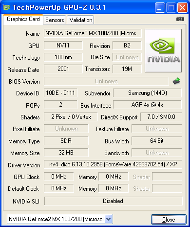The height and width of the screenshot is (227, 190).
Task: Click the Die Size Unknown field
Action: coord(127,57)
